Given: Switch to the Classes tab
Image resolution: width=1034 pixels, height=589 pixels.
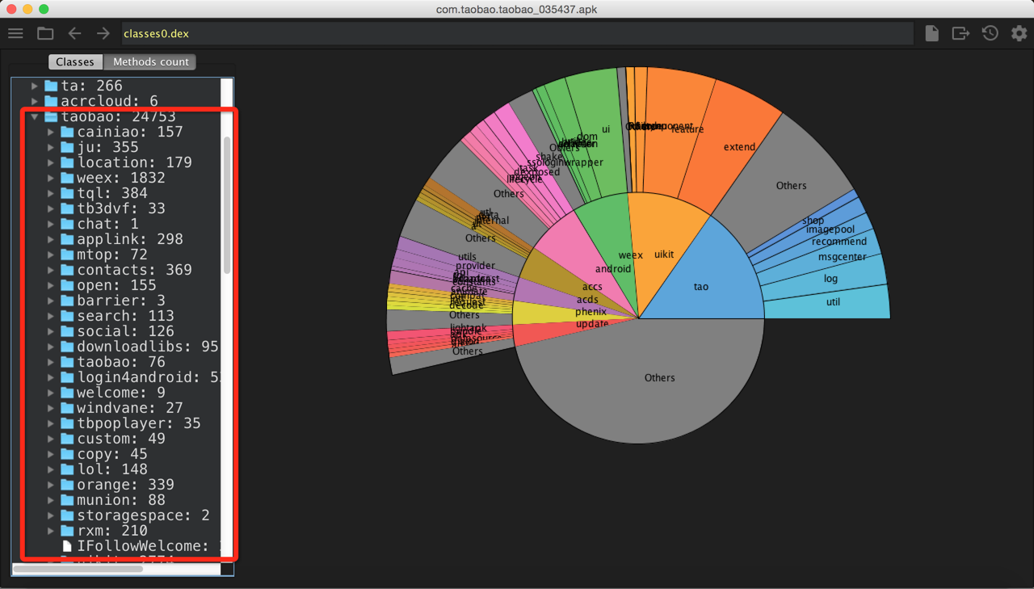Looking at the screenshot, I should point(75,62).
